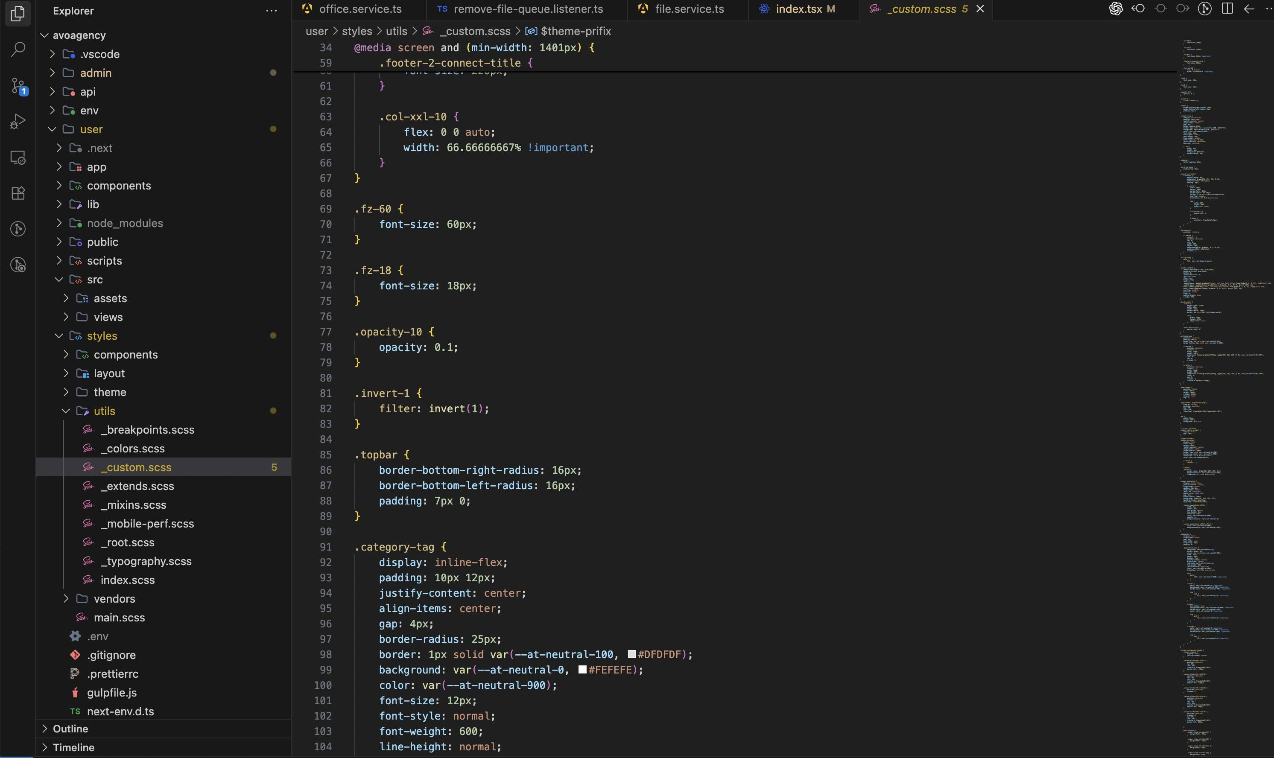Switch to file.service.ts tab
The height and width of the screenshot is (758, 1274).
click(x=687, y=9)
